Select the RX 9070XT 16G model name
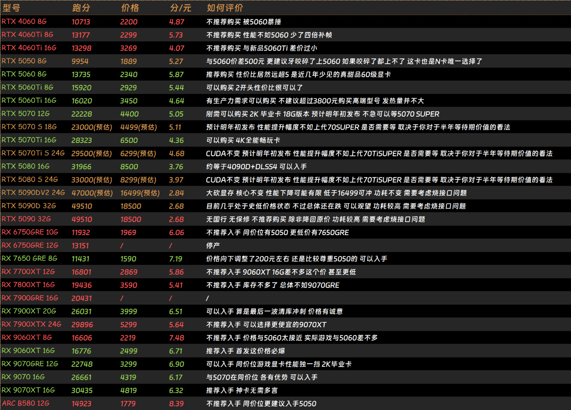 (x=28, y=390)
